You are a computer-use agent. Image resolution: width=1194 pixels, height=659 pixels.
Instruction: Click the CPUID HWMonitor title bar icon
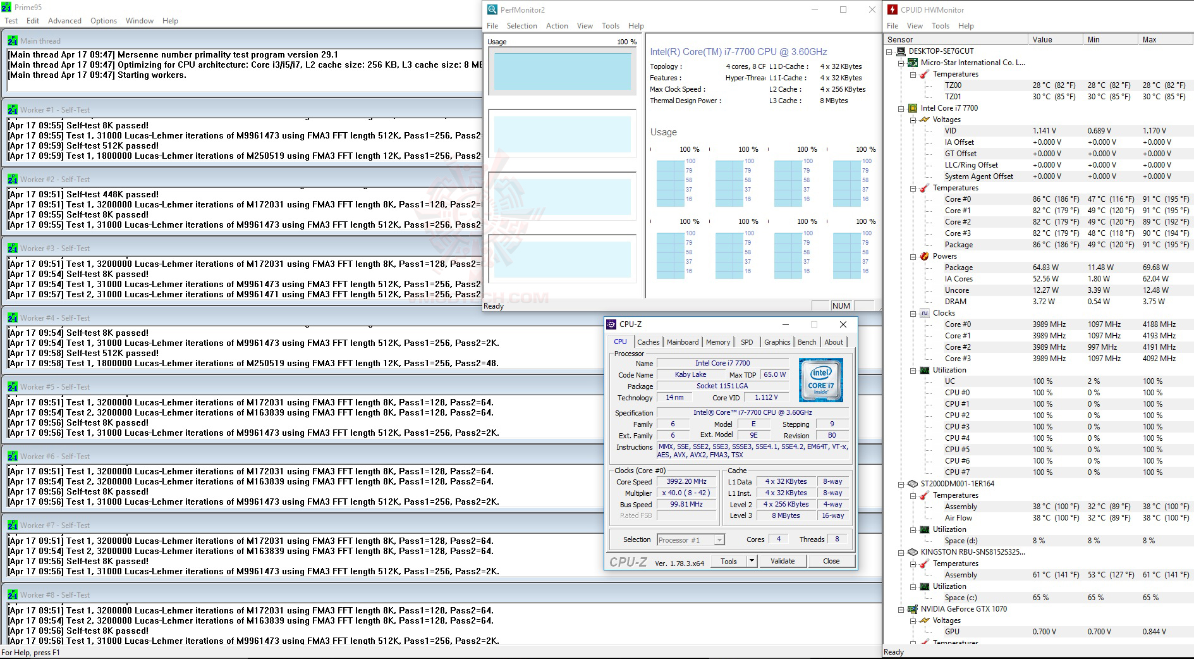pos(892,9)
